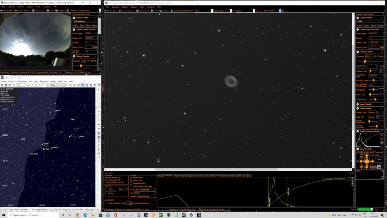Open the Drift Graph tab
The height and width of the screenshot is (218, 387).
[242, 176]
